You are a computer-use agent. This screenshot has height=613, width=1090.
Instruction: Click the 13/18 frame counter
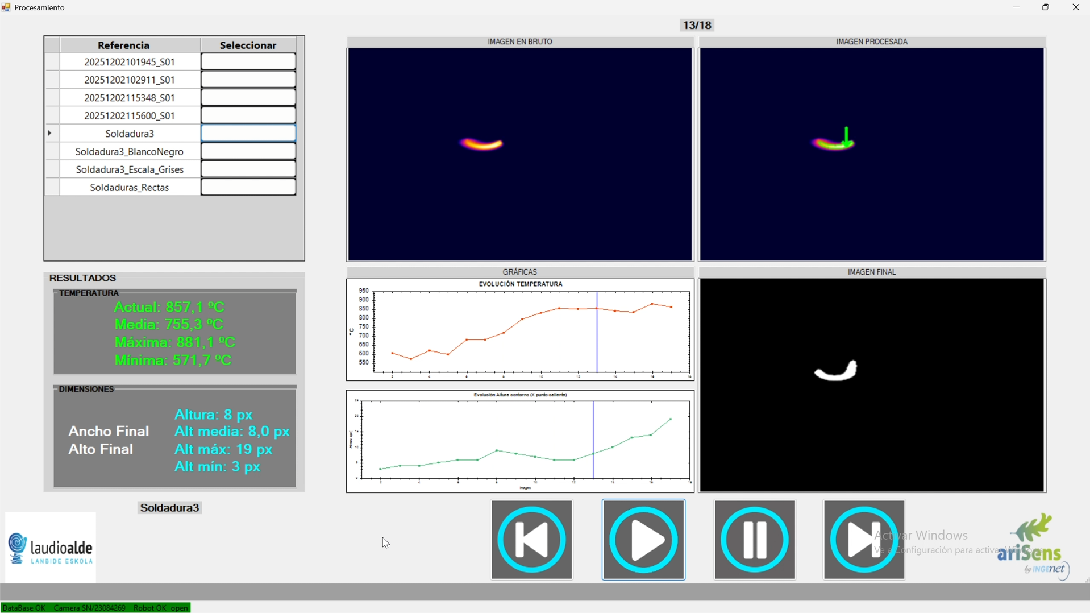click(x=697, y=26)
